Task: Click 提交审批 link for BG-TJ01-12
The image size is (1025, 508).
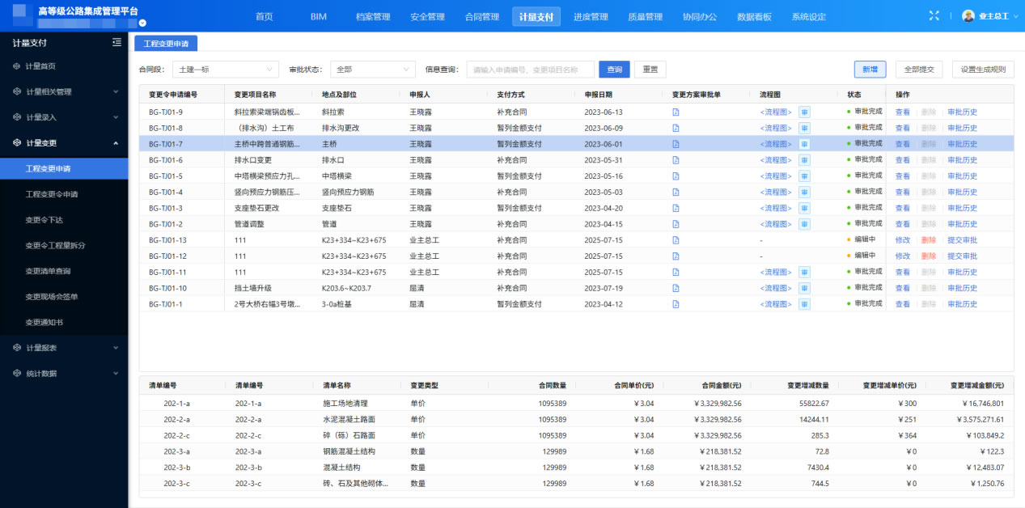Action: (x=962, y=256)
